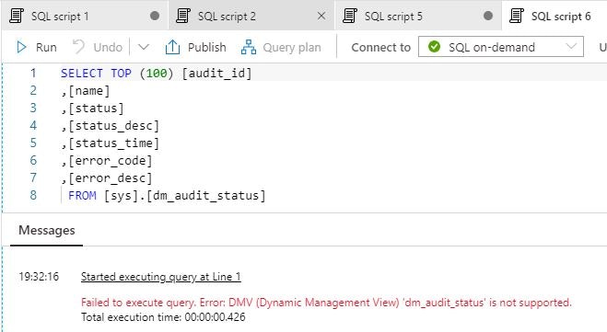Click the SQL script 6 tab icon
607x332 pixels.
pos(517,16)
